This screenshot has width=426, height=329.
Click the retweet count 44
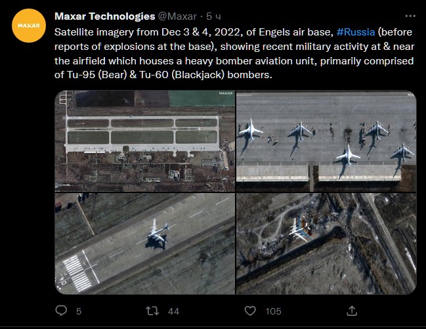[x=173, y=311]
